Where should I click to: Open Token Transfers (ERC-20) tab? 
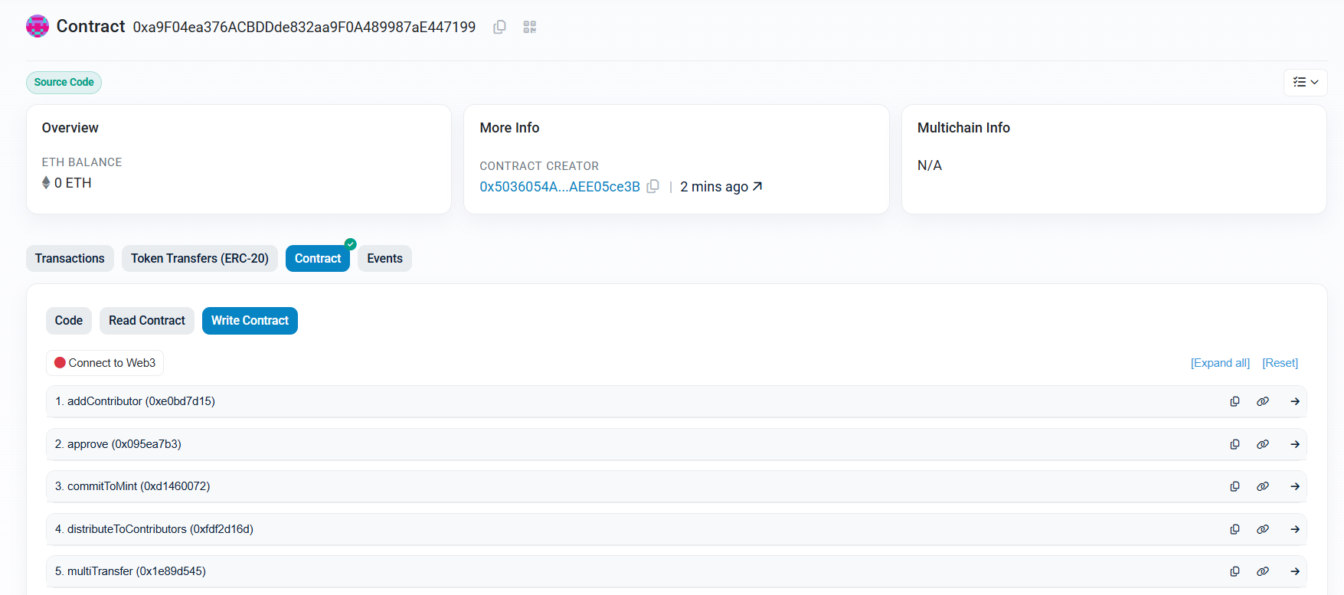(199, 259)
